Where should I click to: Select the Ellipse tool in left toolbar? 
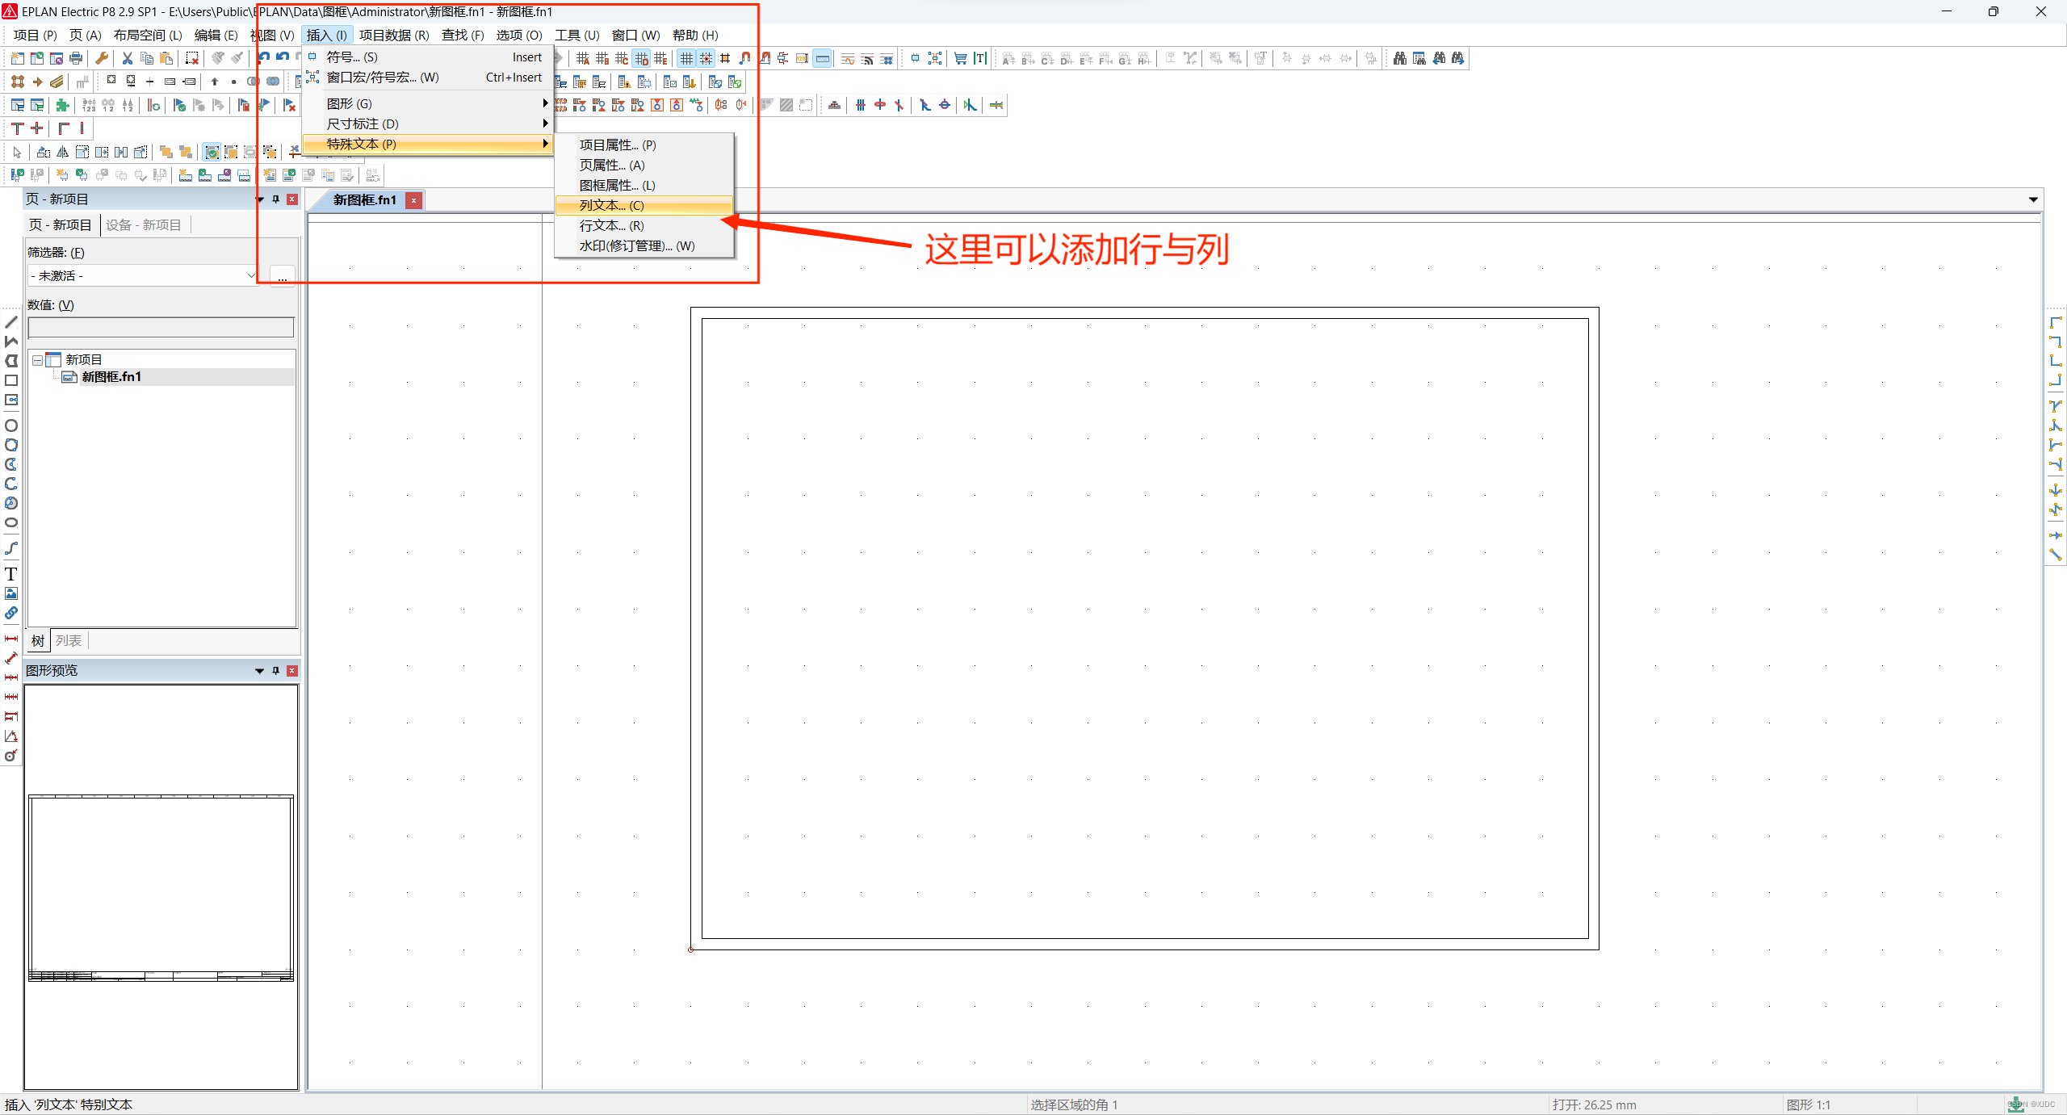pos(11,522)
